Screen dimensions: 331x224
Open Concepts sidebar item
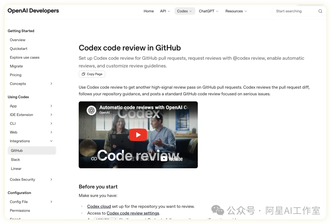pyautogui.click(x=18, y=84)
